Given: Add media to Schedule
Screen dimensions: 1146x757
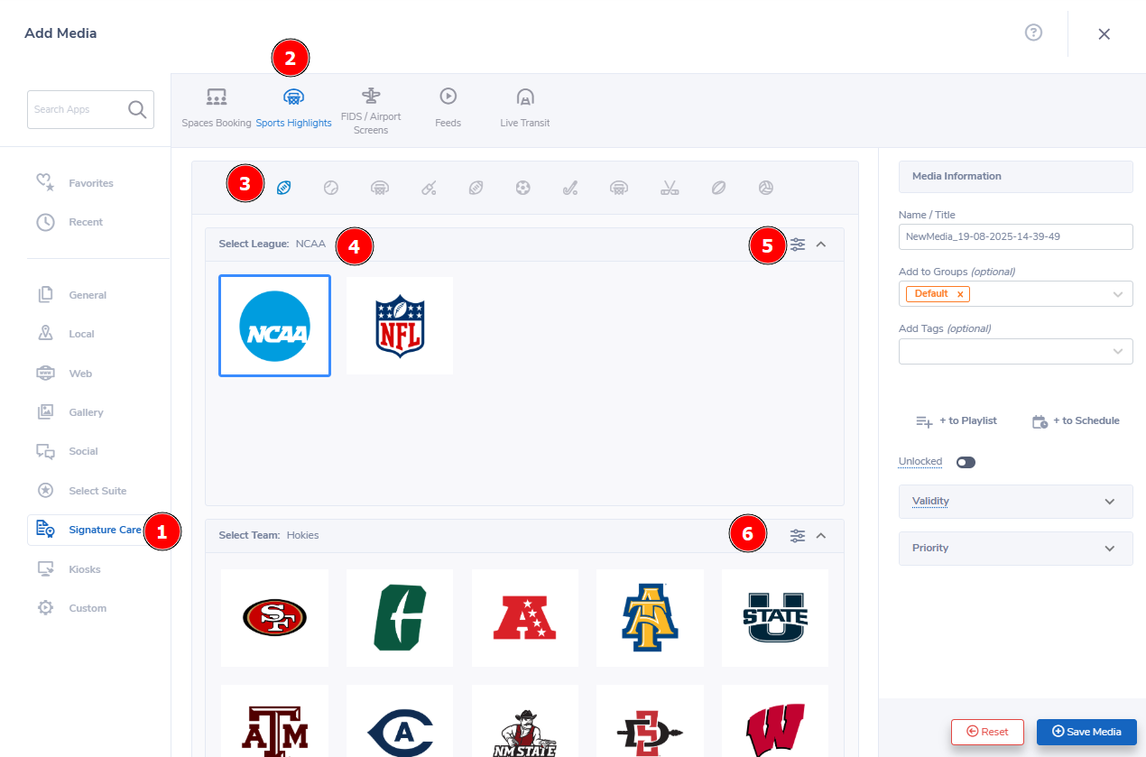Looking at the screenshot, I should pos(1076,421).
